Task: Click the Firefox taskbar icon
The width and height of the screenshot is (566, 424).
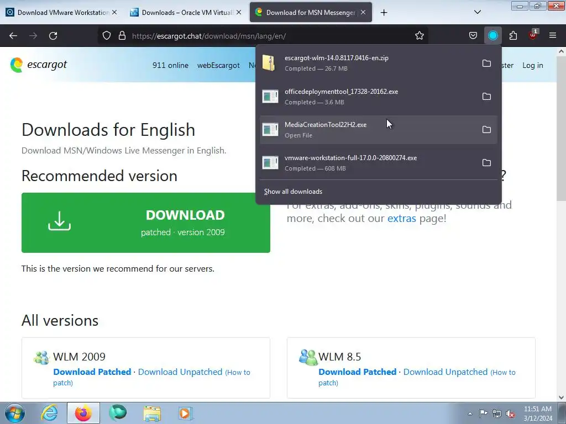Action: pyautogui.click(x=83, y=413)
